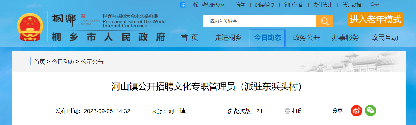Click the source text 来源：河山镇
The image size is (416, 125).
point(168,111)
